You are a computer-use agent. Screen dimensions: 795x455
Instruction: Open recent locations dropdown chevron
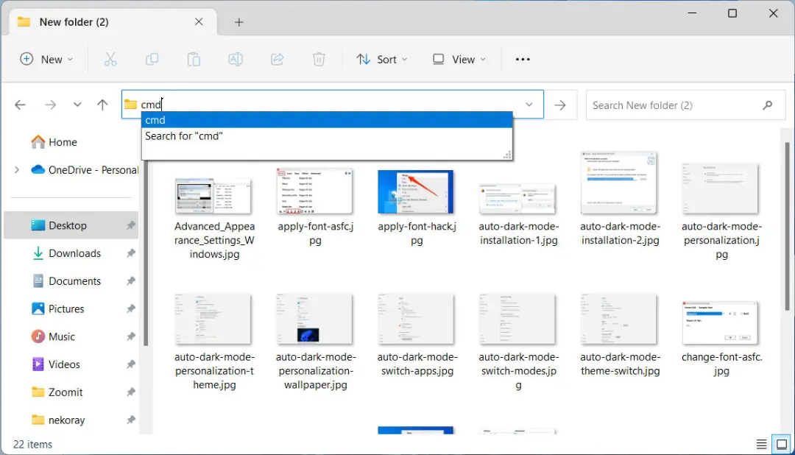(x=77, y=105)
